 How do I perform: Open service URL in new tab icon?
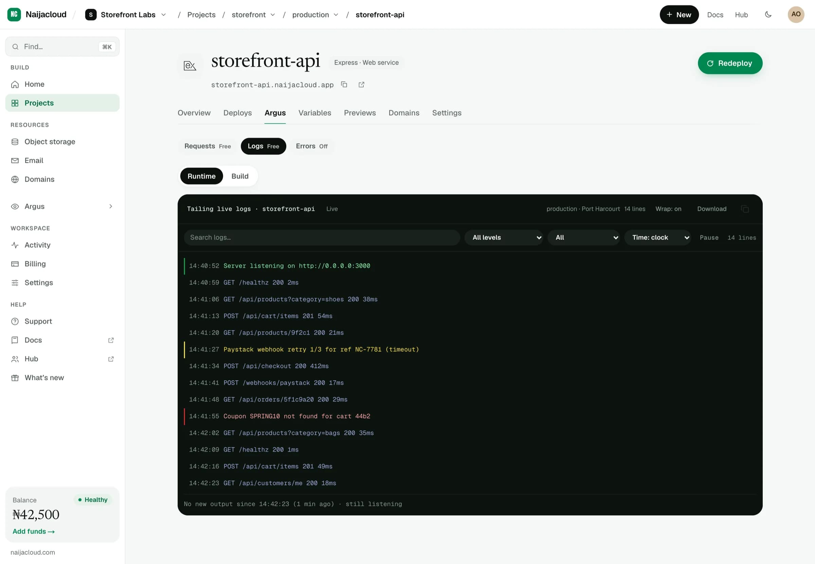(x=361, y=85)
